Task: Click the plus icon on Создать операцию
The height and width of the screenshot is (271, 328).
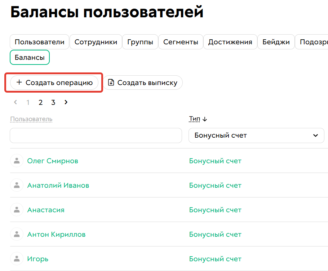Action: (19, 83)
